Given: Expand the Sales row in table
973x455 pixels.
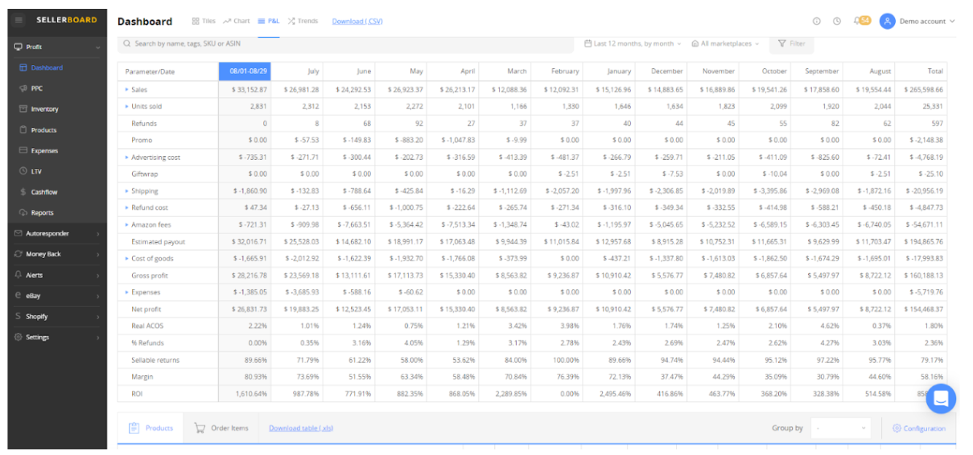Looking at the screenshot, I should [126, 90].
